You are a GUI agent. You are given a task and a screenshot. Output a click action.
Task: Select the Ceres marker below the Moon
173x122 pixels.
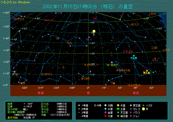point(89,37)
